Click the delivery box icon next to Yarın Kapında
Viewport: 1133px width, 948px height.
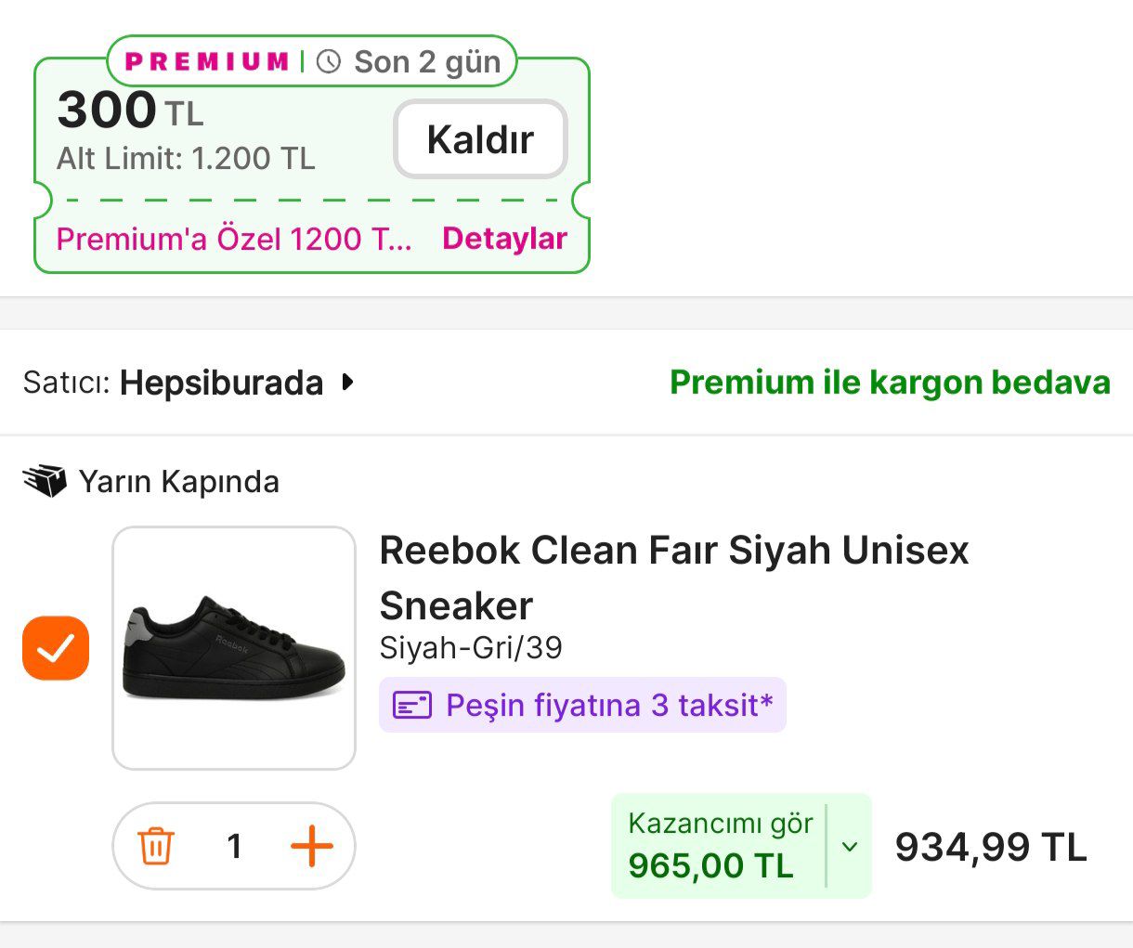click(45, 482)
